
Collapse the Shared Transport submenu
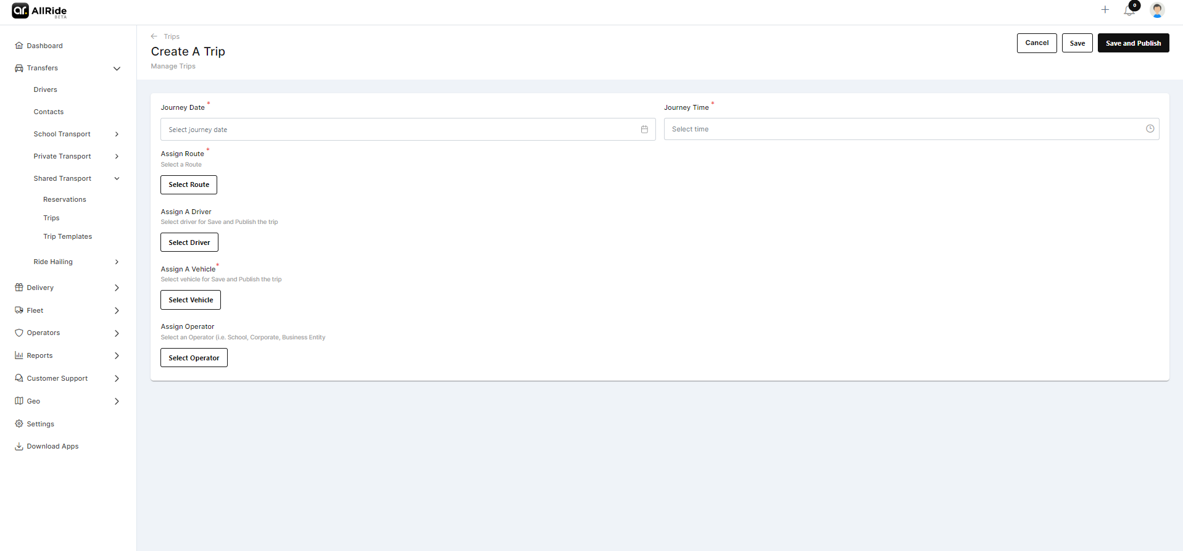click(117, 178)
